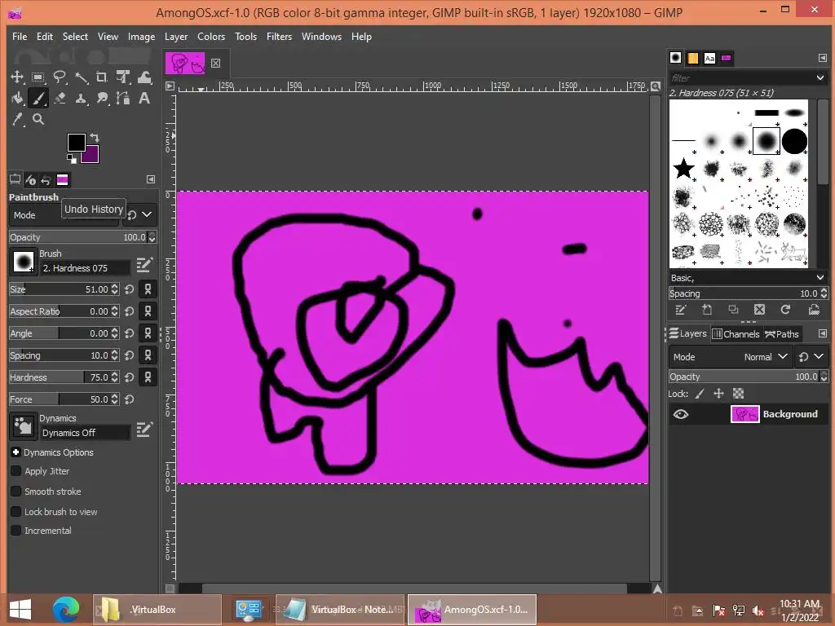Swap foreground and background colors
The height and width of the screenshot is (626, 835).
point(95,137)
